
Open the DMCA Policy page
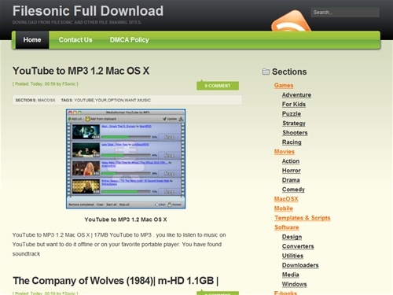130,40
